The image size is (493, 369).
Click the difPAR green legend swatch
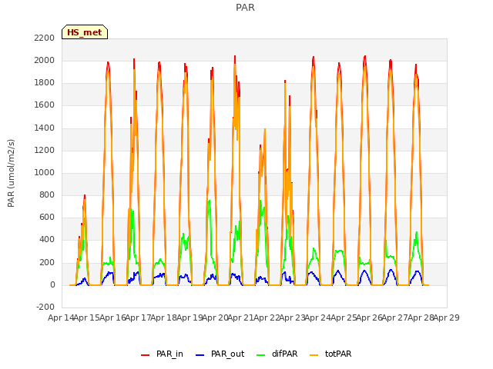[x=261, y=354]
